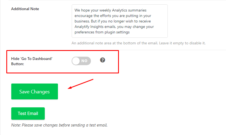Click the 'NO' text on the switch
Screen dimensions: 226x135
[x=84, y=61]
